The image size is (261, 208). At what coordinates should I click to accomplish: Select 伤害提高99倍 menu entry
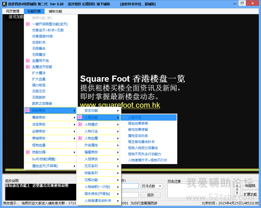[x=50, y=36]
